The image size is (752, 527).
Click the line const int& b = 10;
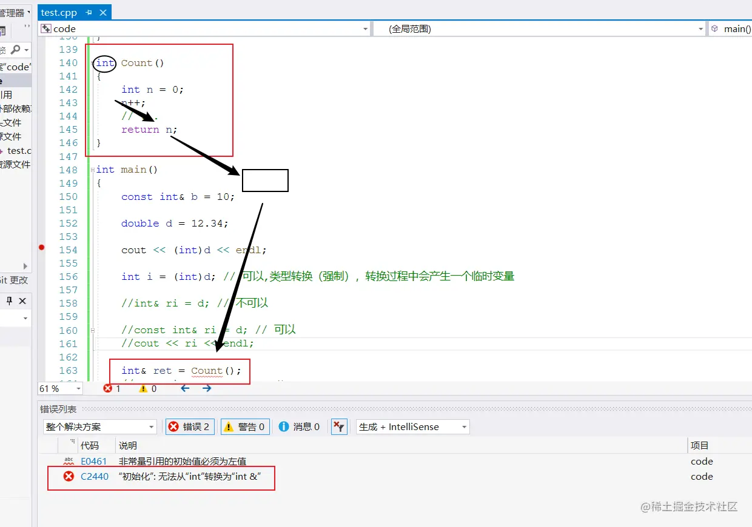point(178,197)
